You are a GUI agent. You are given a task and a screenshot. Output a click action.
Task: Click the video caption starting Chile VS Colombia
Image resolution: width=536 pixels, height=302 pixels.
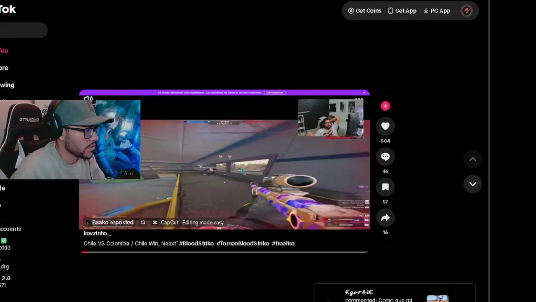131,243
